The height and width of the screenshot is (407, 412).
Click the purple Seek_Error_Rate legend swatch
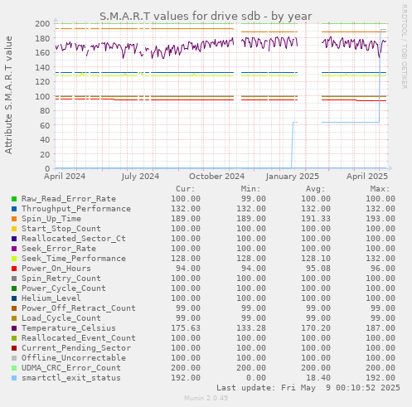tap(14, 249)
